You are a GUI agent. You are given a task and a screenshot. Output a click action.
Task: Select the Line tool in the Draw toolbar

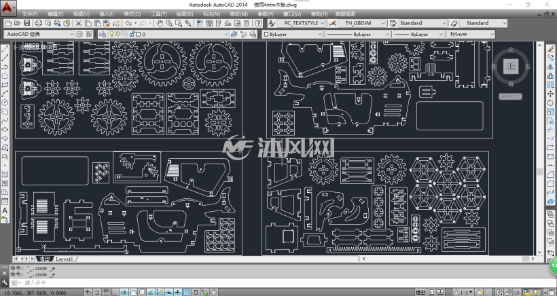[x=5, y=49]
